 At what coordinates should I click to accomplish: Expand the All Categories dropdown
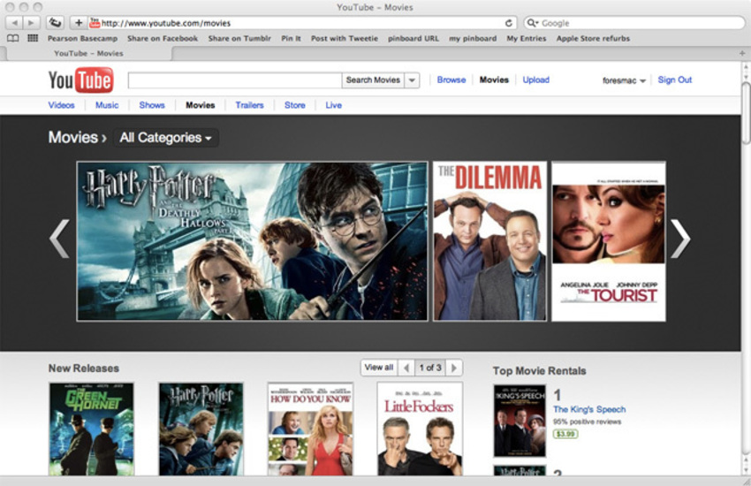[166, 138]
